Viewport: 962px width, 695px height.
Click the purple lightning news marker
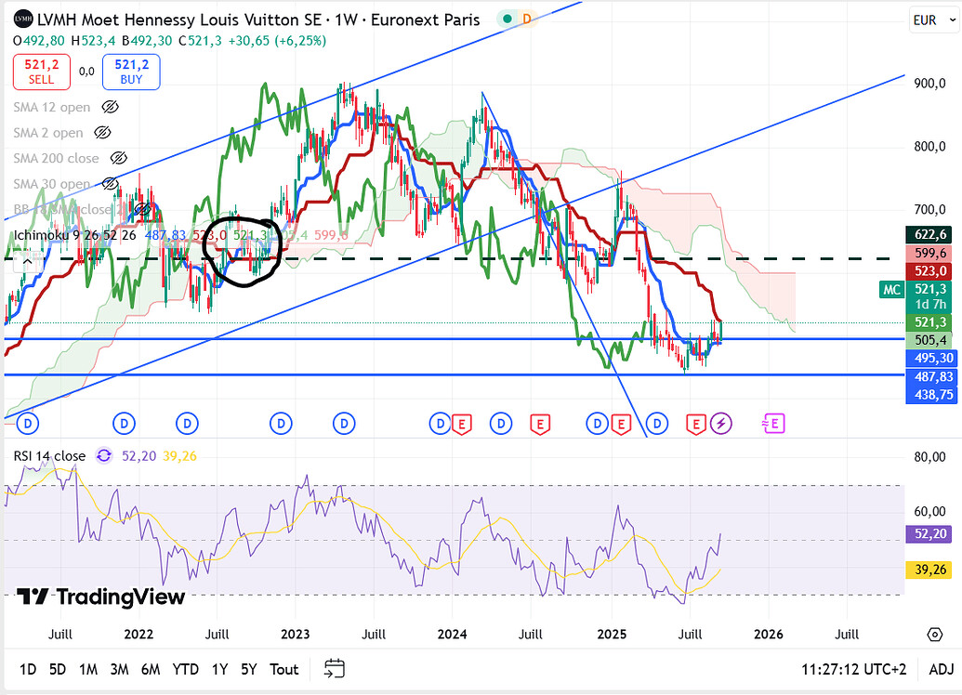click(x=721, y=424)
